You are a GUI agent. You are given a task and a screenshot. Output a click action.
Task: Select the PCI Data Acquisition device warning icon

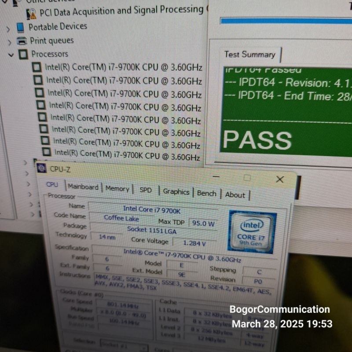(x=31, y=14)
